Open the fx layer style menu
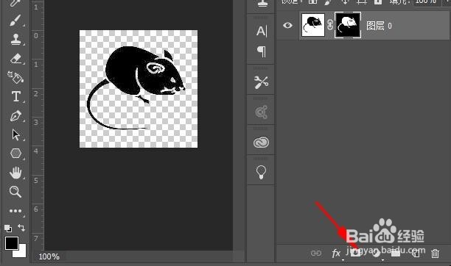This screenshot has height=266, width=451. pos(336,254)
